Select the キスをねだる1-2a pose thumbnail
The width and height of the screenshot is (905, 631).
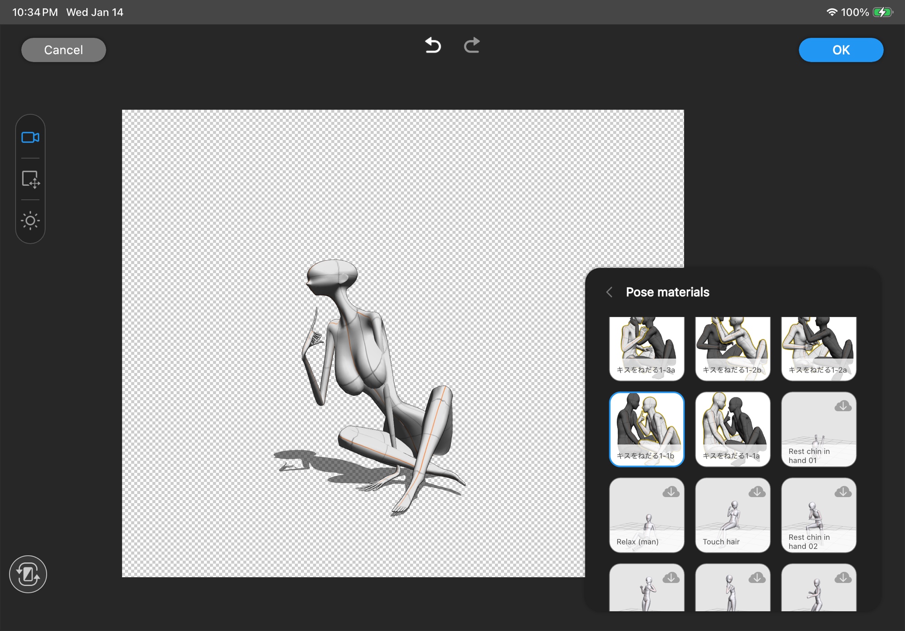[x=819, y=348]
